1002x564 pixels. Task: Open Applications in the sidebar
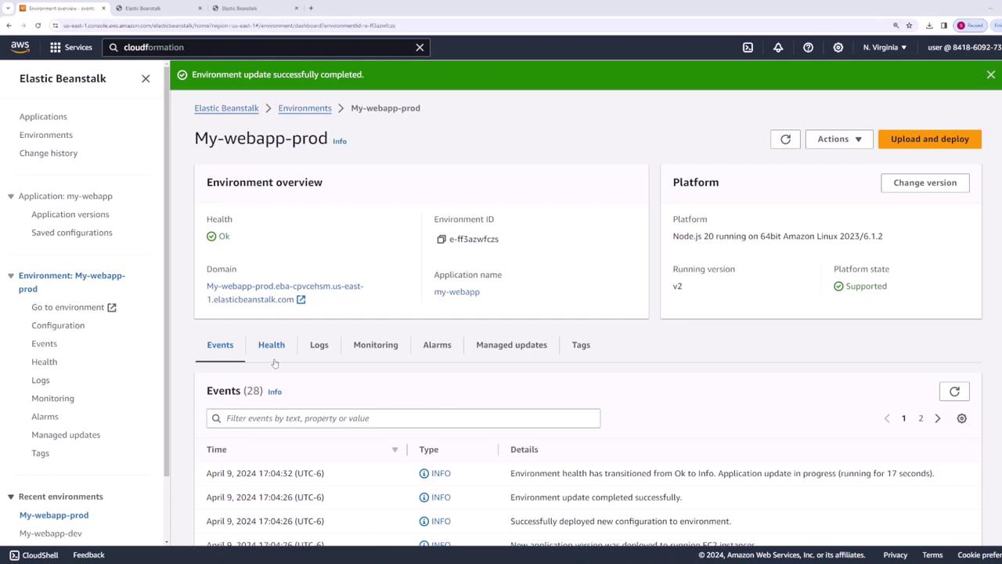click(x=43, y=117)
